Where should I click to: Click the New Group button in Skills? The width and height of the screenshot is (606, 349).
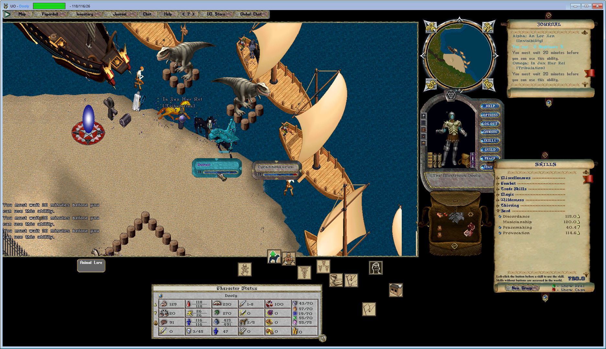click(x=522, y=288)
